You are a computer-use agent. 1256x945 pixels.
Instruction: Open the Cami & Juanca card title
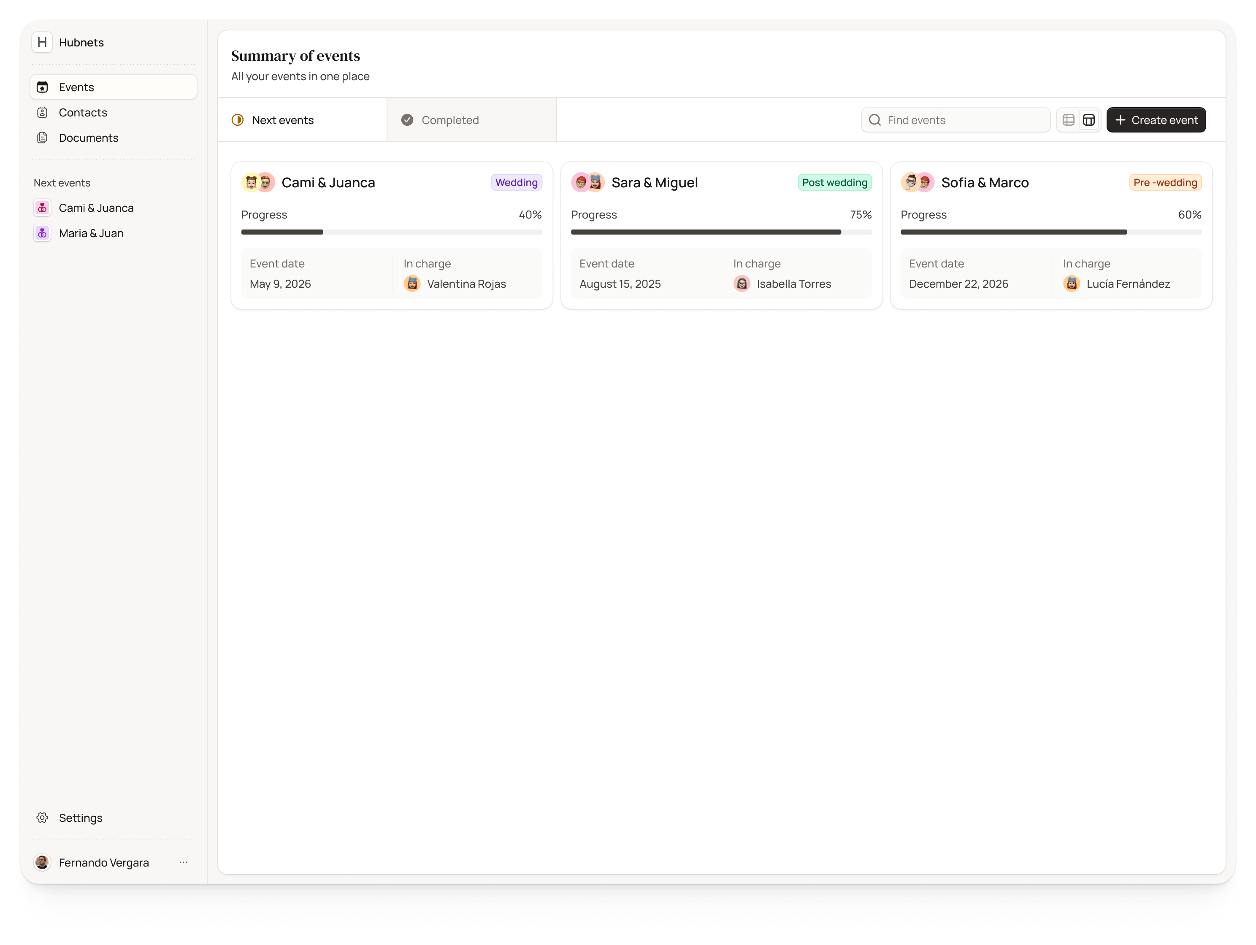click(x=328, y=183)
